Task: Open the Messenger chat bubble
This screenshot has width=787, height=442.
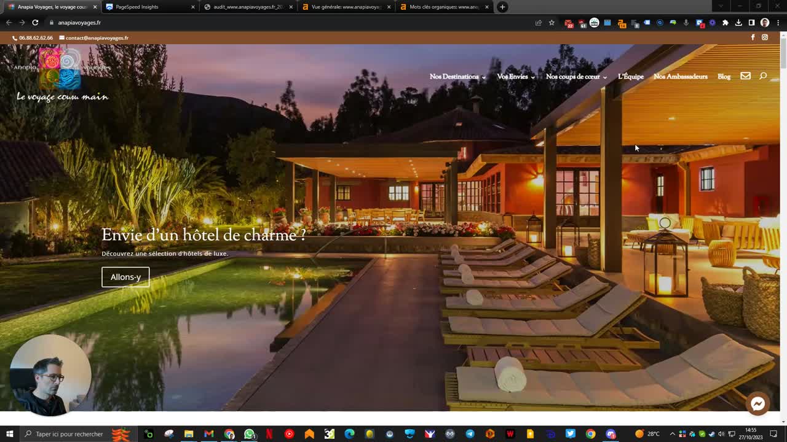Action: coord(757,403)
